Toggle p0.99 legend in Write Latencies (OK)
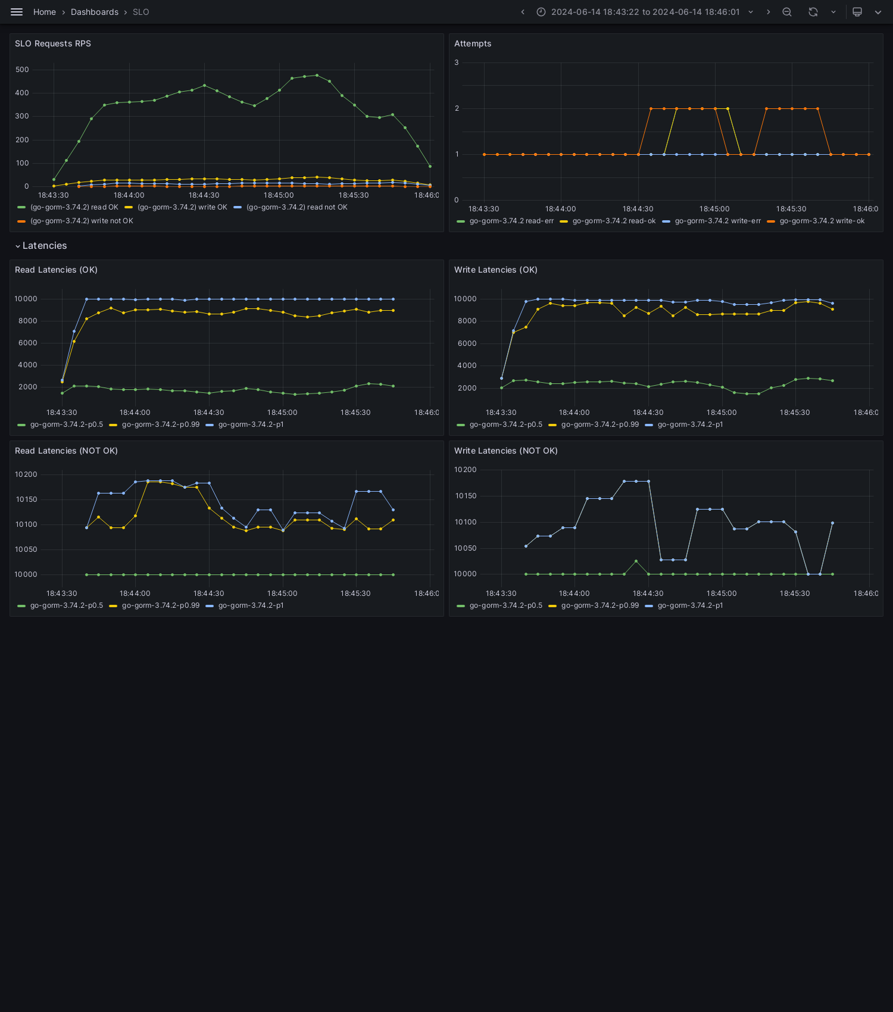 click(600, 424)
